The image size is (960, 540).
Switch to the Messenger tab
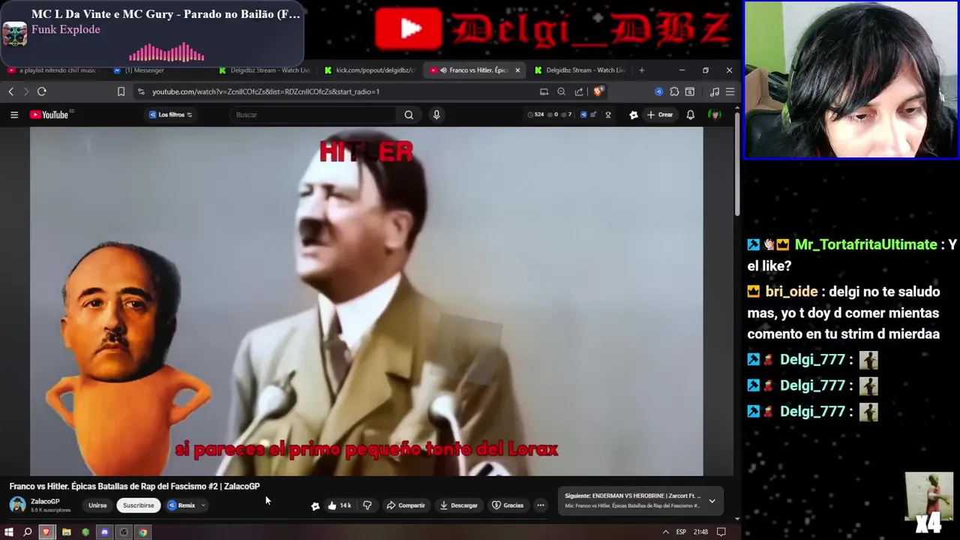(144, 70)
